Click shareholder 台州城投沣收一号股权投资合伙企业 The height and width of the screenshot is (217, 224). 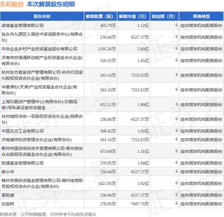click(42, 119)
